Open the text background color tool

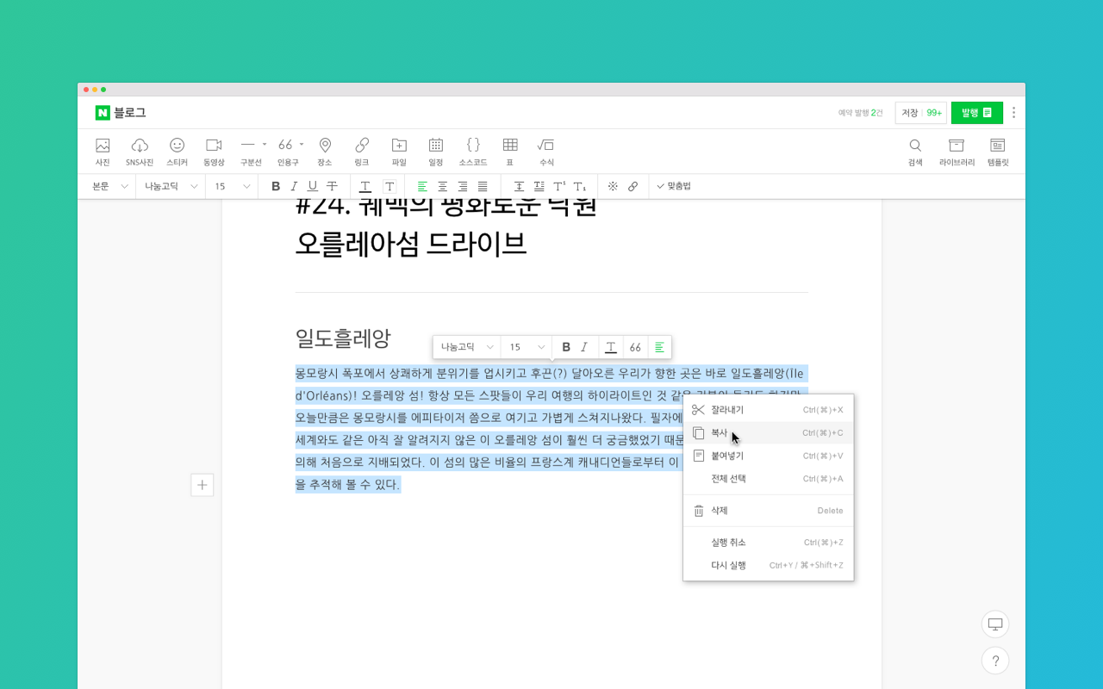tap(389, 186)
